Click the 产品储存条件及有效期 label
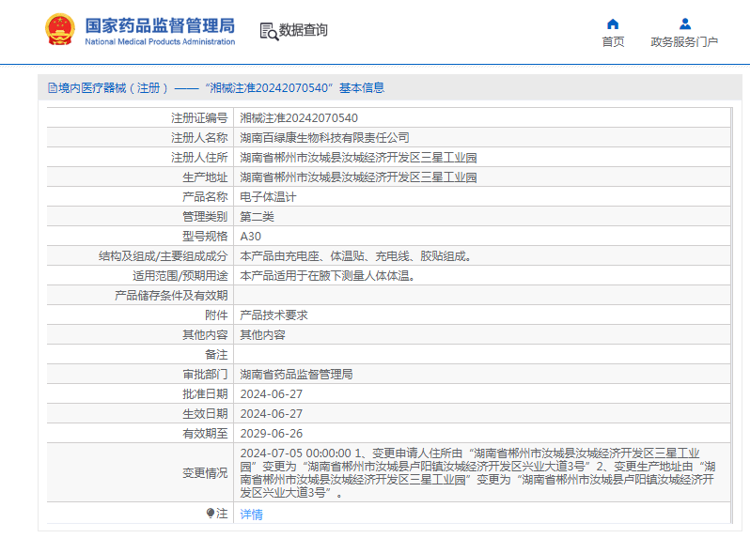The width and height of the screenshot is (750, 538). [171, 296]
